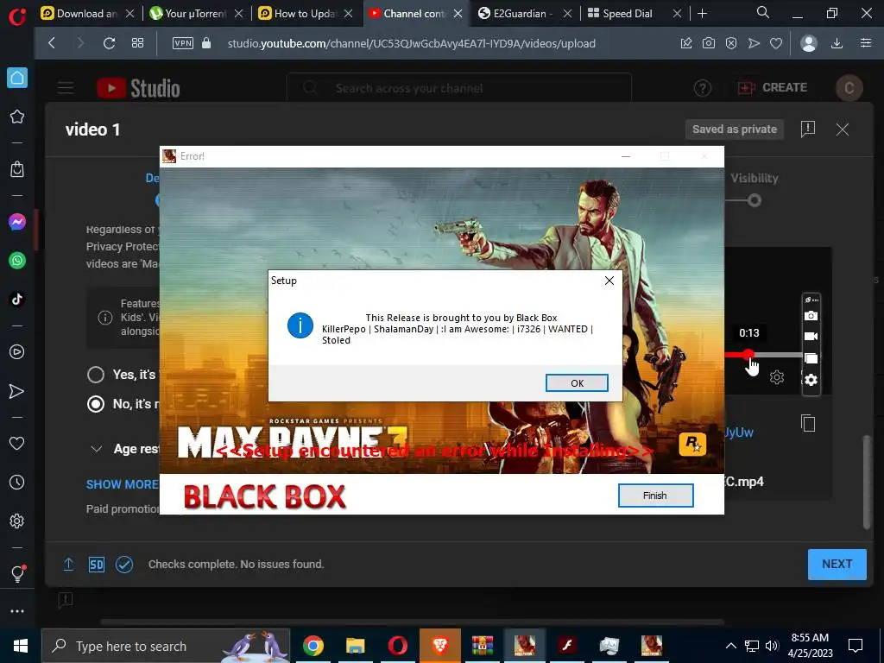Click the send feedback icon near Saved as private
This screenshot has height=663, width=884.
(808, 129)
